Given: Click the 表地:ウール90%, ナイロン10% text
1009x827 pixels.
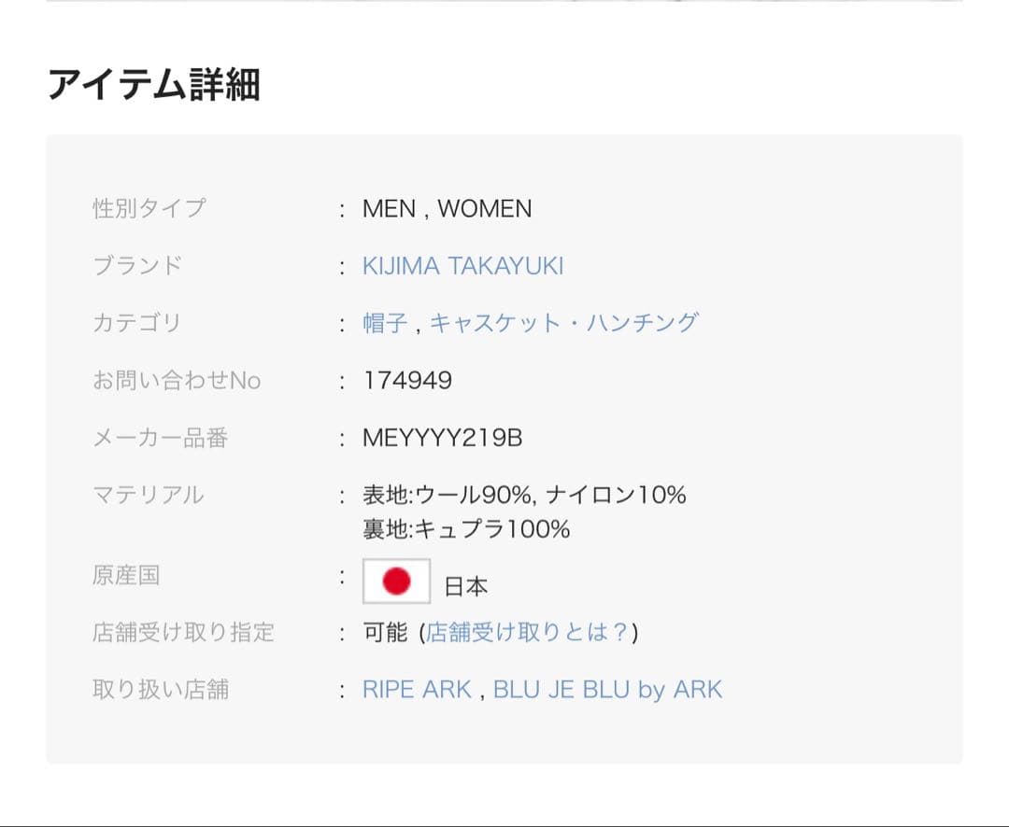Looking at the screenshot, I should point(524,495).
